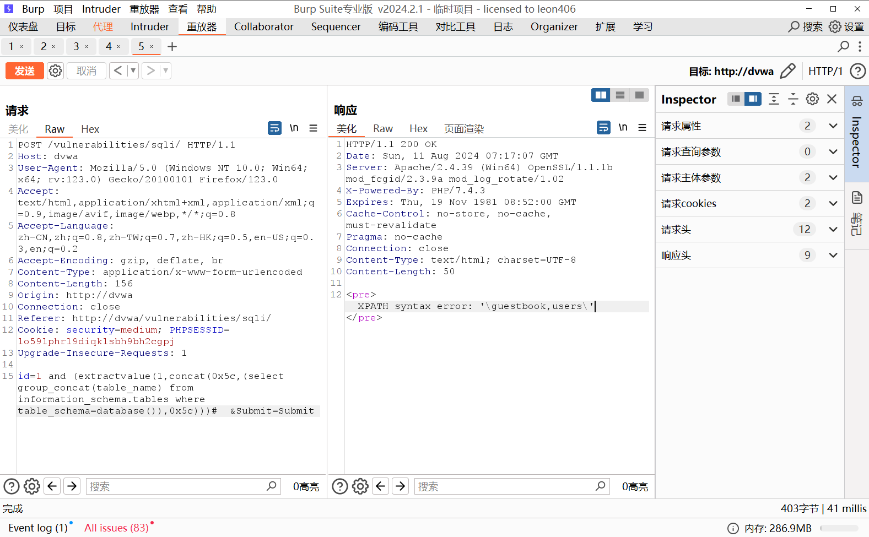Image resolution: width=869 pixels, height=537 pixels.
Task: Open response pane hamburger menu
Action: (642, 127)
